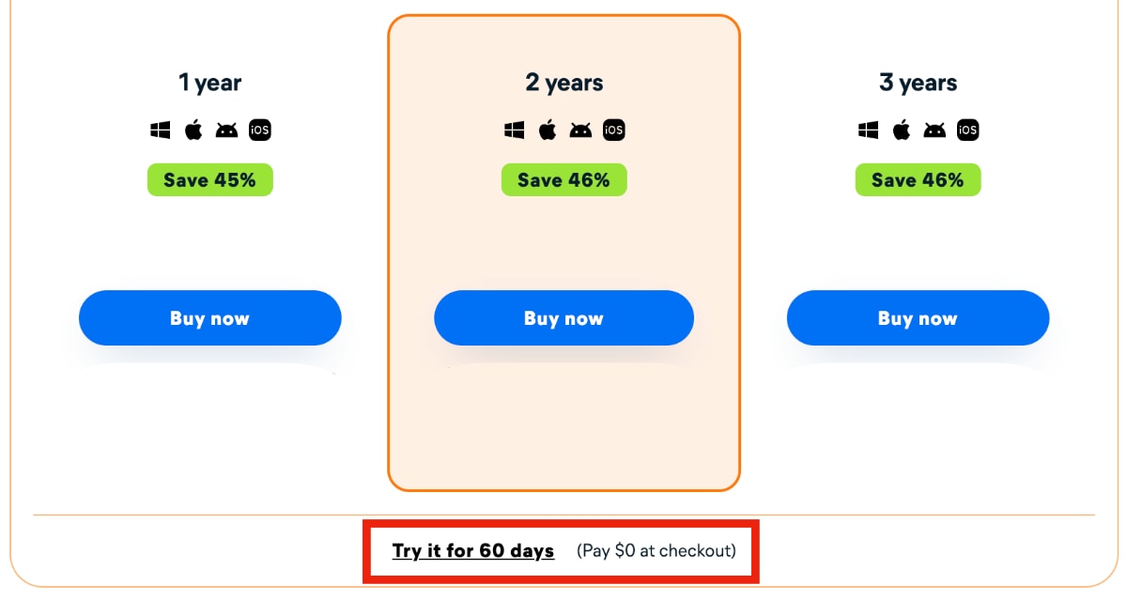
Task: Open the Try it for 60 days link
Action: (473, 551)
